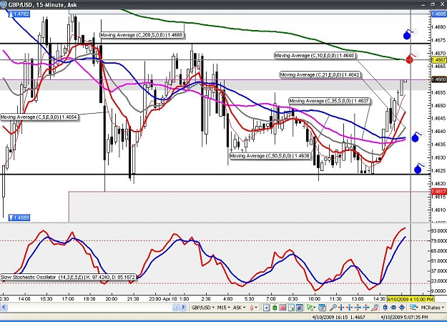
Task: Select the Moving Average (C,50,S,0,0) label
Action: pyautogui.click(x=270, y=156)
